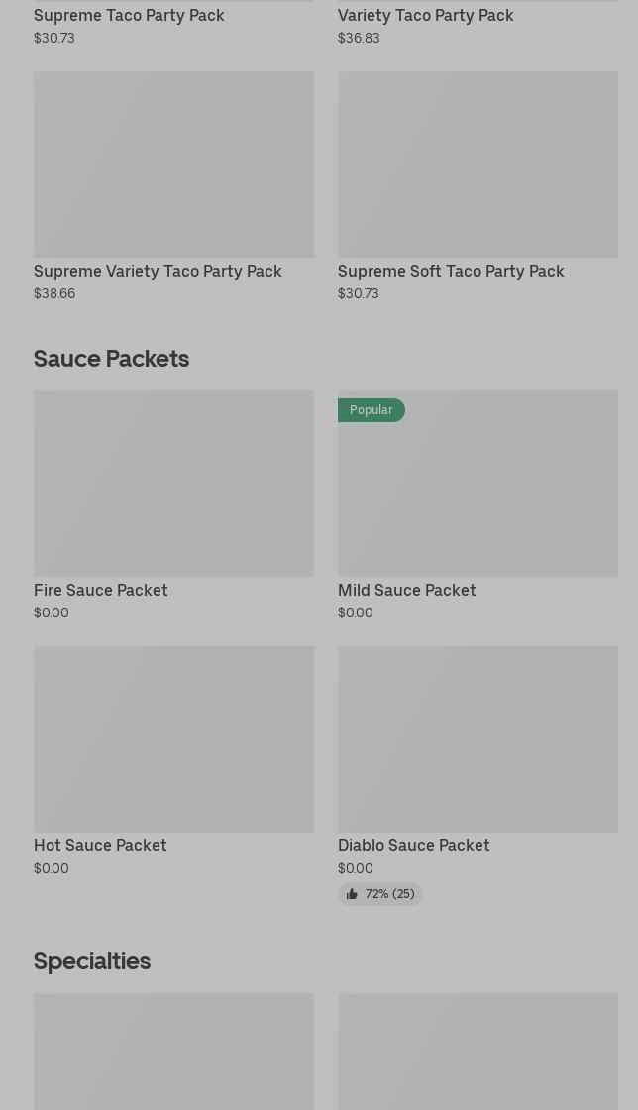The image size is (638, 1110).
Task: Click the Diablo Sauce Packet name
Action: [x=413, y=845]
